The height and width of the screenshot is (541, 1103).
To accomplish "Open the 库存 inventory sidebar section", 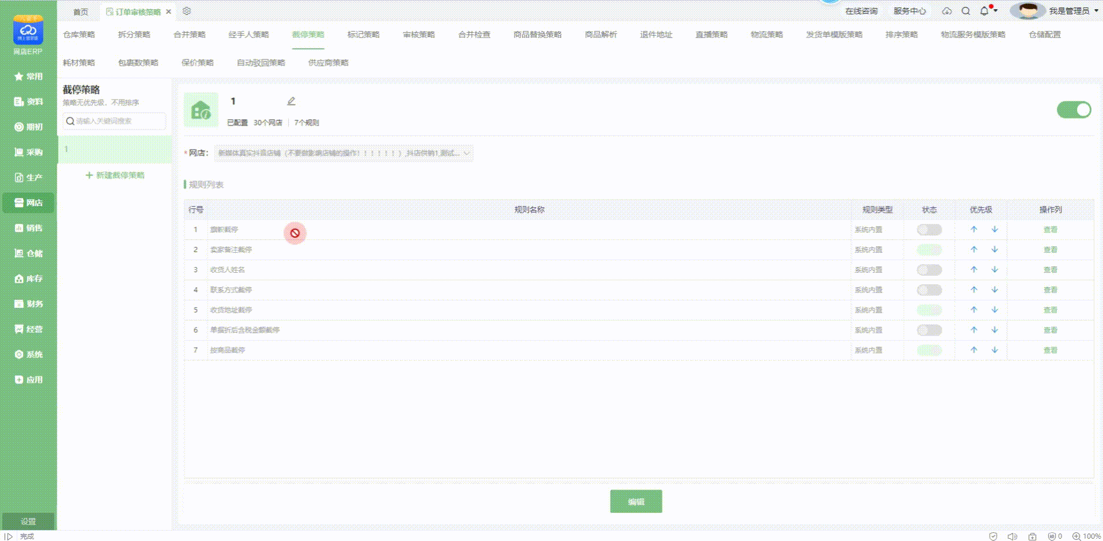I will [x=28, y=279].
